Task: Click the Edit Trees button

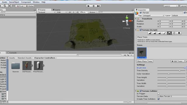Action: pyautogui.click(x=178, y=61)
